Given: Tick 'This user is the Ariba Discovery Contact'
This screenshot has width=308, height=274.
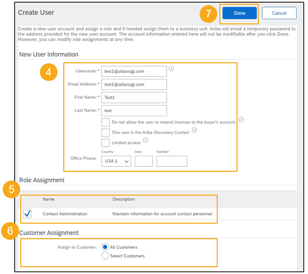Looking at the screenshot, I should (105, 133).
